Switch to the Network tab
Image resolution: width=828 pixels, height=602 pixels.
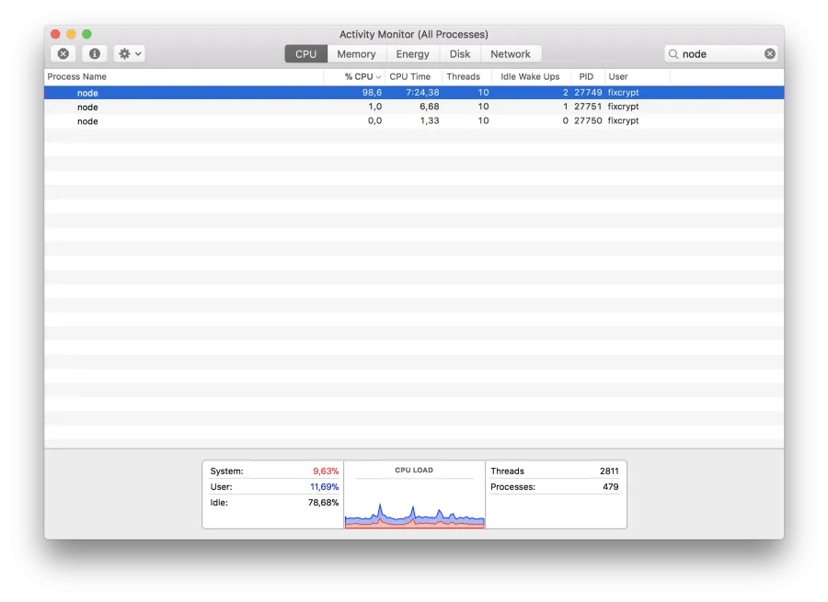click(510, 54)
